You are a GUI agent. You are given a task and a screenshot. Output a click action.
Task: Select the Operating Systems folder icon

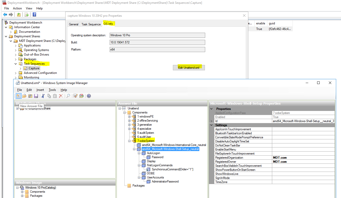[21, 50]
